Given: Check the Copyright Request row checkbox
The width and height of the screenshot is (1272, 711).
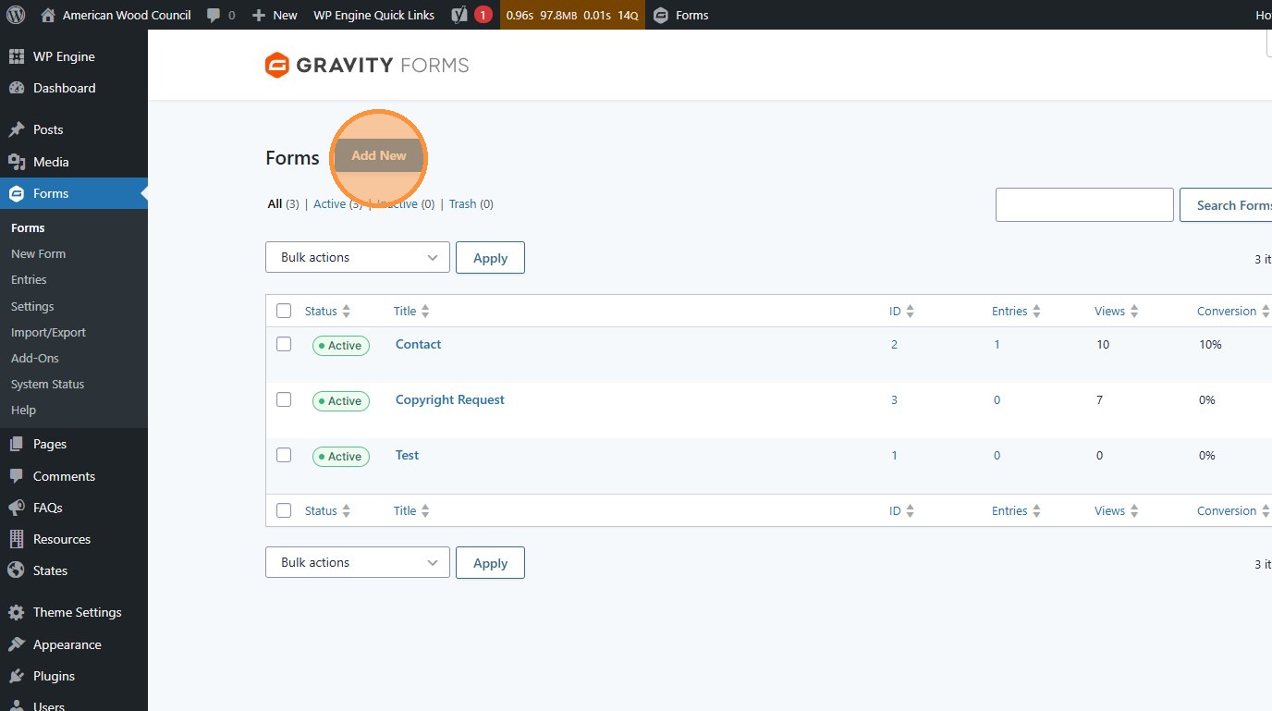Looking at the screenshot, I should tap(284, 399).
